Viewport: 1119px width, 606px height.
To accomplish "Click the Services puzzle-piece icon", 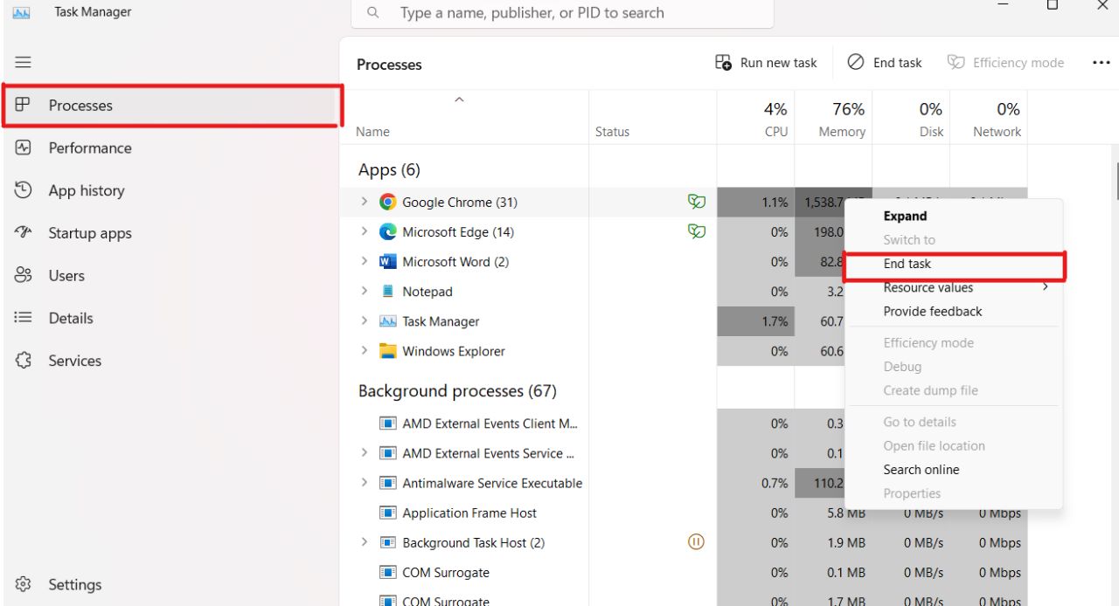I will coord(24,361).
